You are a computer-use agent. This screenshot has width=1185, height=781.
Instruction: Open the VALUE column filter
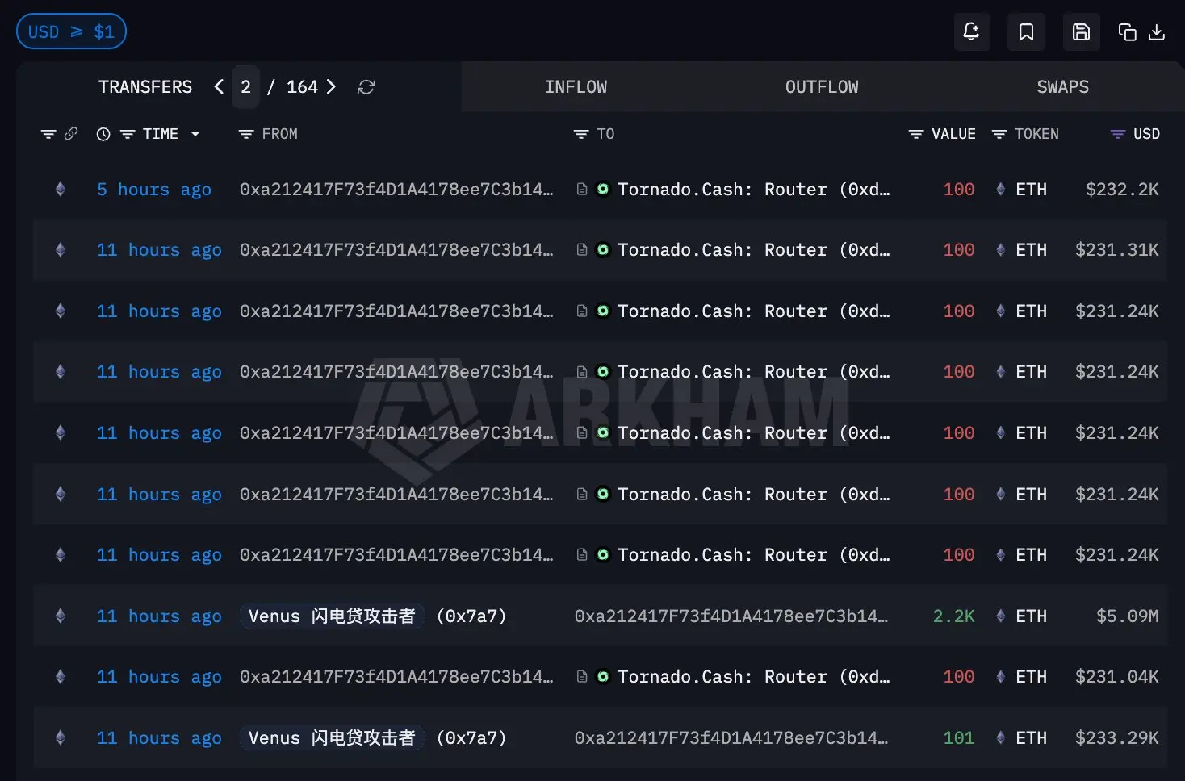click(915, 134)
